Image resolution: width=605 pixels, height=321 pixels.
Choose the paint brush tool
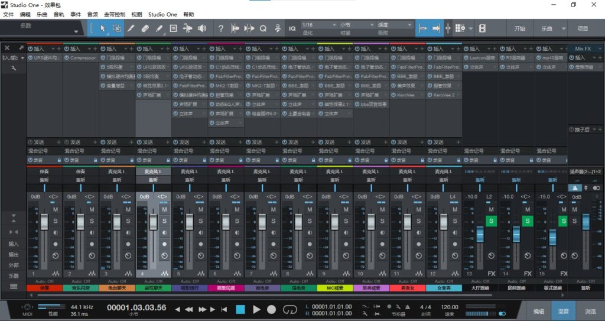coord(160,28)
